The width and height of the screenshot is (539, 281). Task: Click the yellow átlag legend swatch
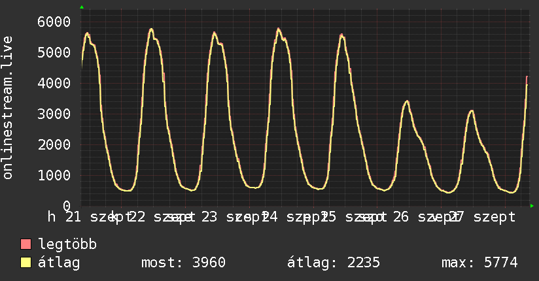pos(26,263)
